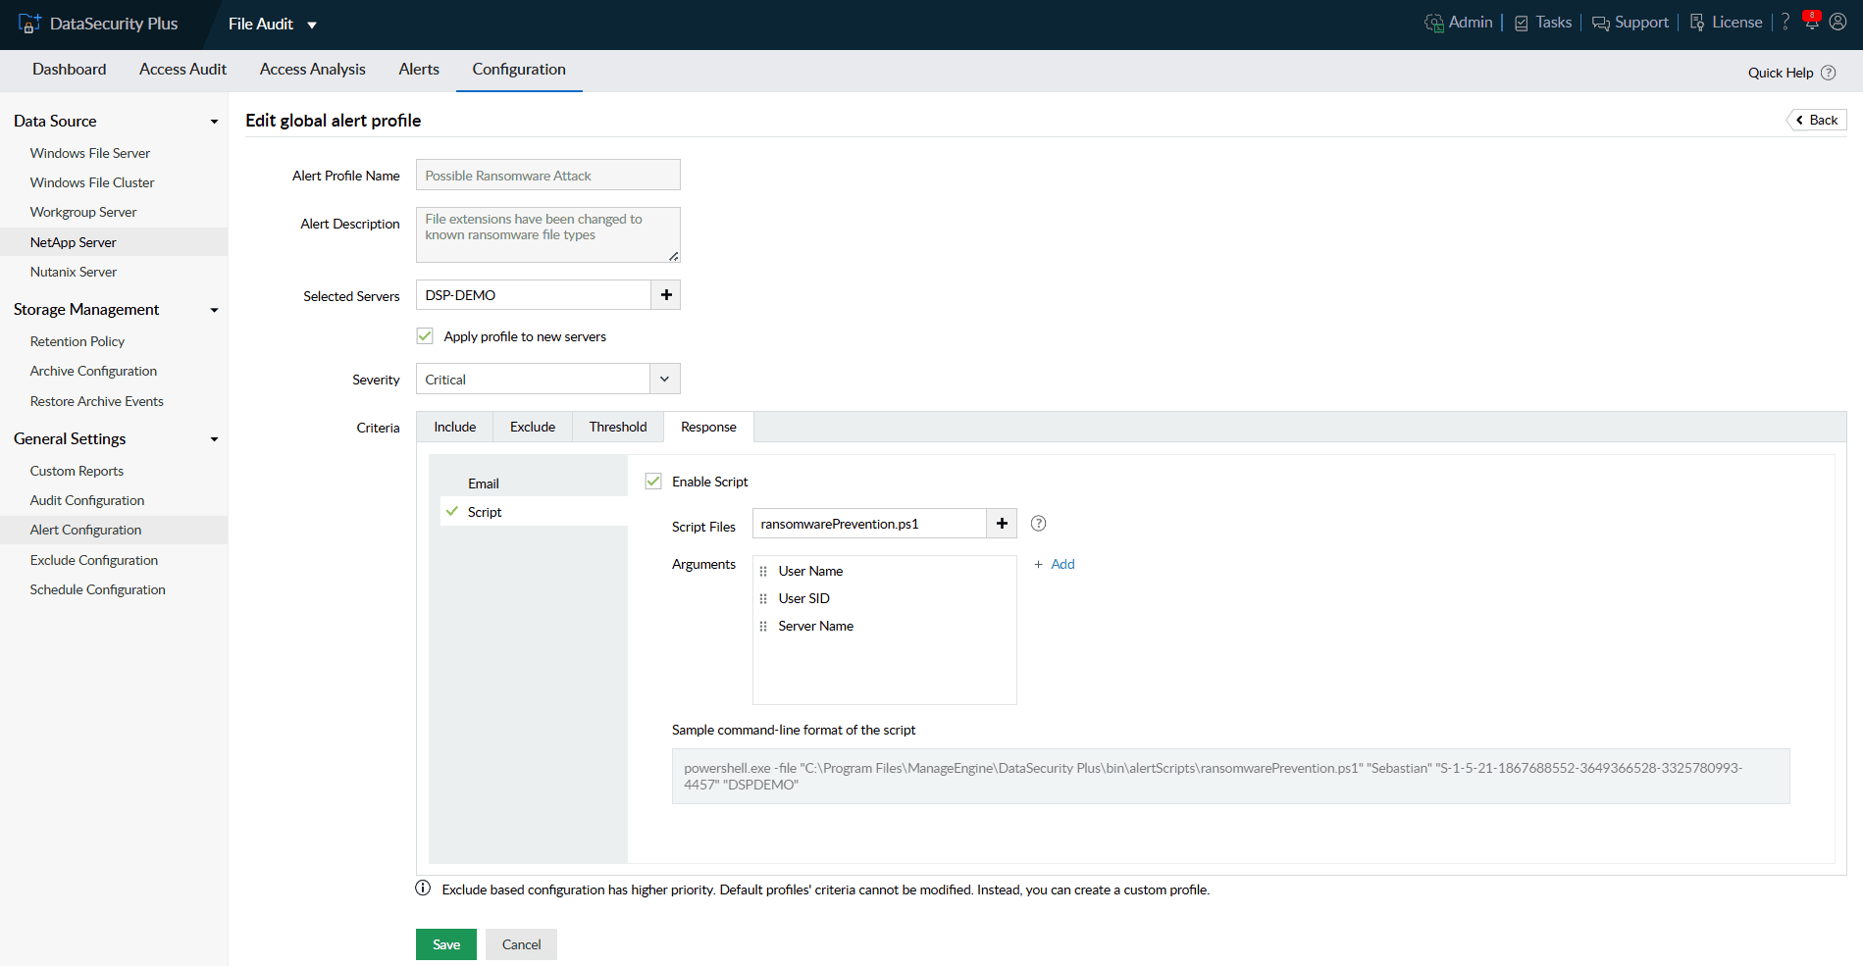Open NetApp Server in sidebar

point(74,242)
